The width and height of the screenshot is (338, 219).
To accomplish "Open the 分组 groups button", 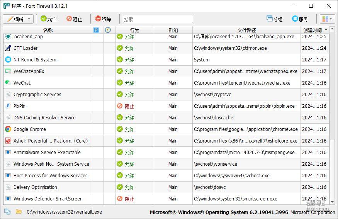I will [x=275, y=19].
